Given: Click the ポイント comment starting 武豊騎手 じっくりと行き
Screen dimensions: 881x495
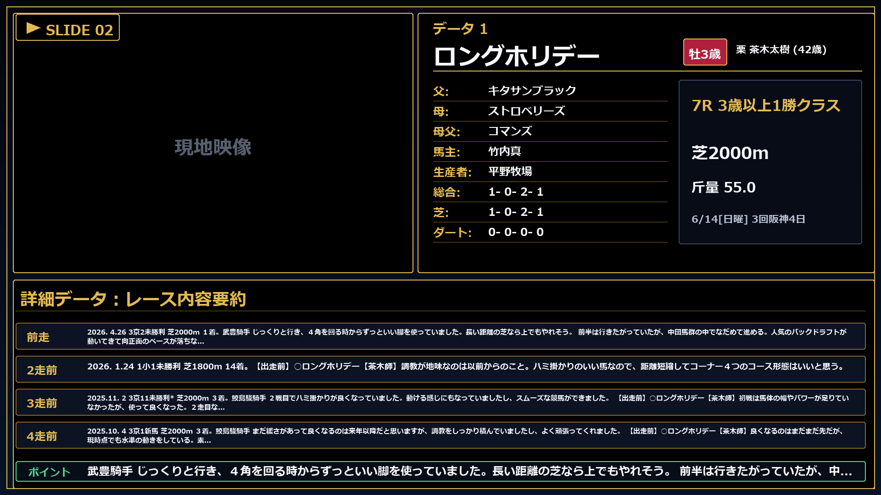Looking at the screenshot, I should click(469, 471).
